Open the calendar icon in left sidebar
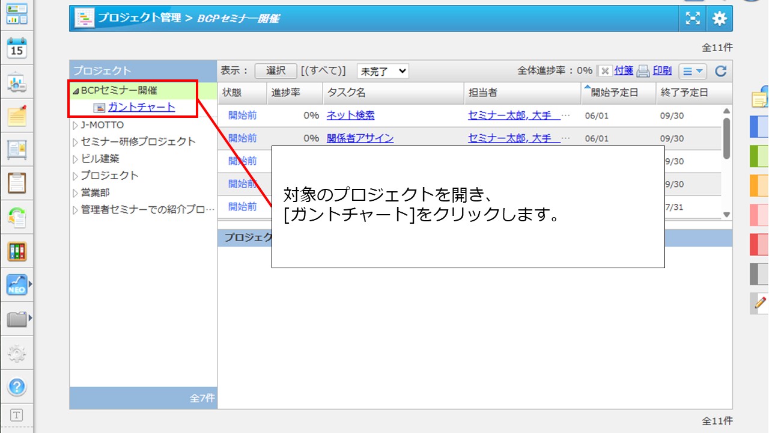 (x=17, y=48)
